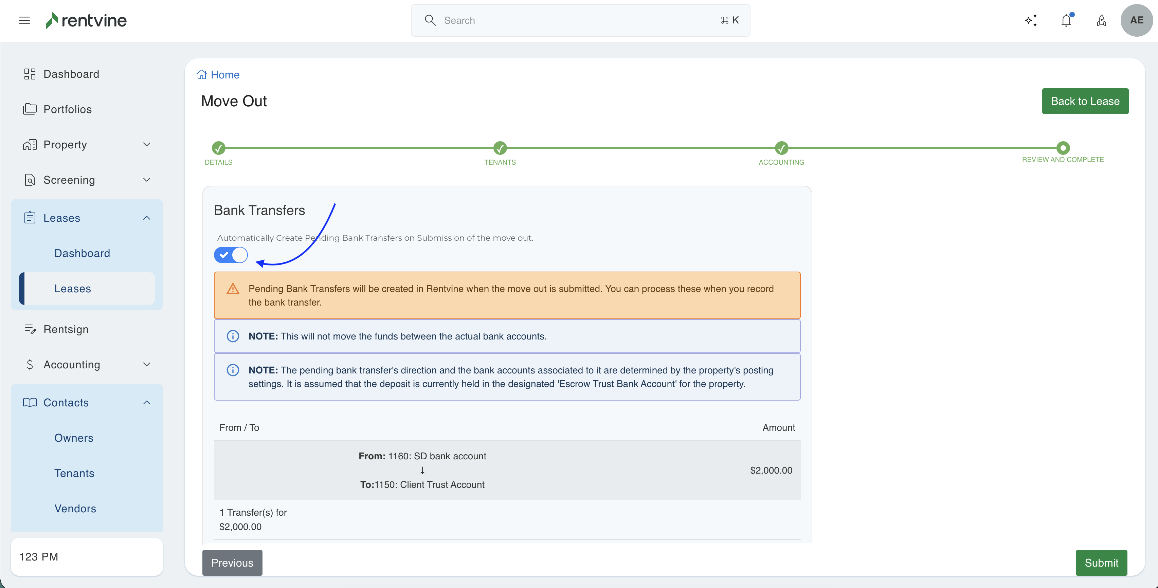This screenshot has height=588, width=1158.
Task: Jump to the Accounting step circle
Action: 781,148
